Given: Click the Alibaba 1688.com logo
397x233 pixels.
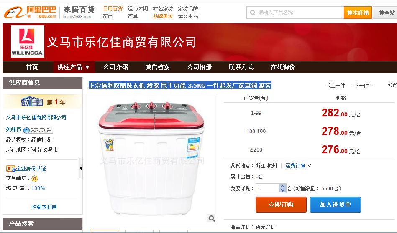Looking at the screenshot, I should point(30,13).
